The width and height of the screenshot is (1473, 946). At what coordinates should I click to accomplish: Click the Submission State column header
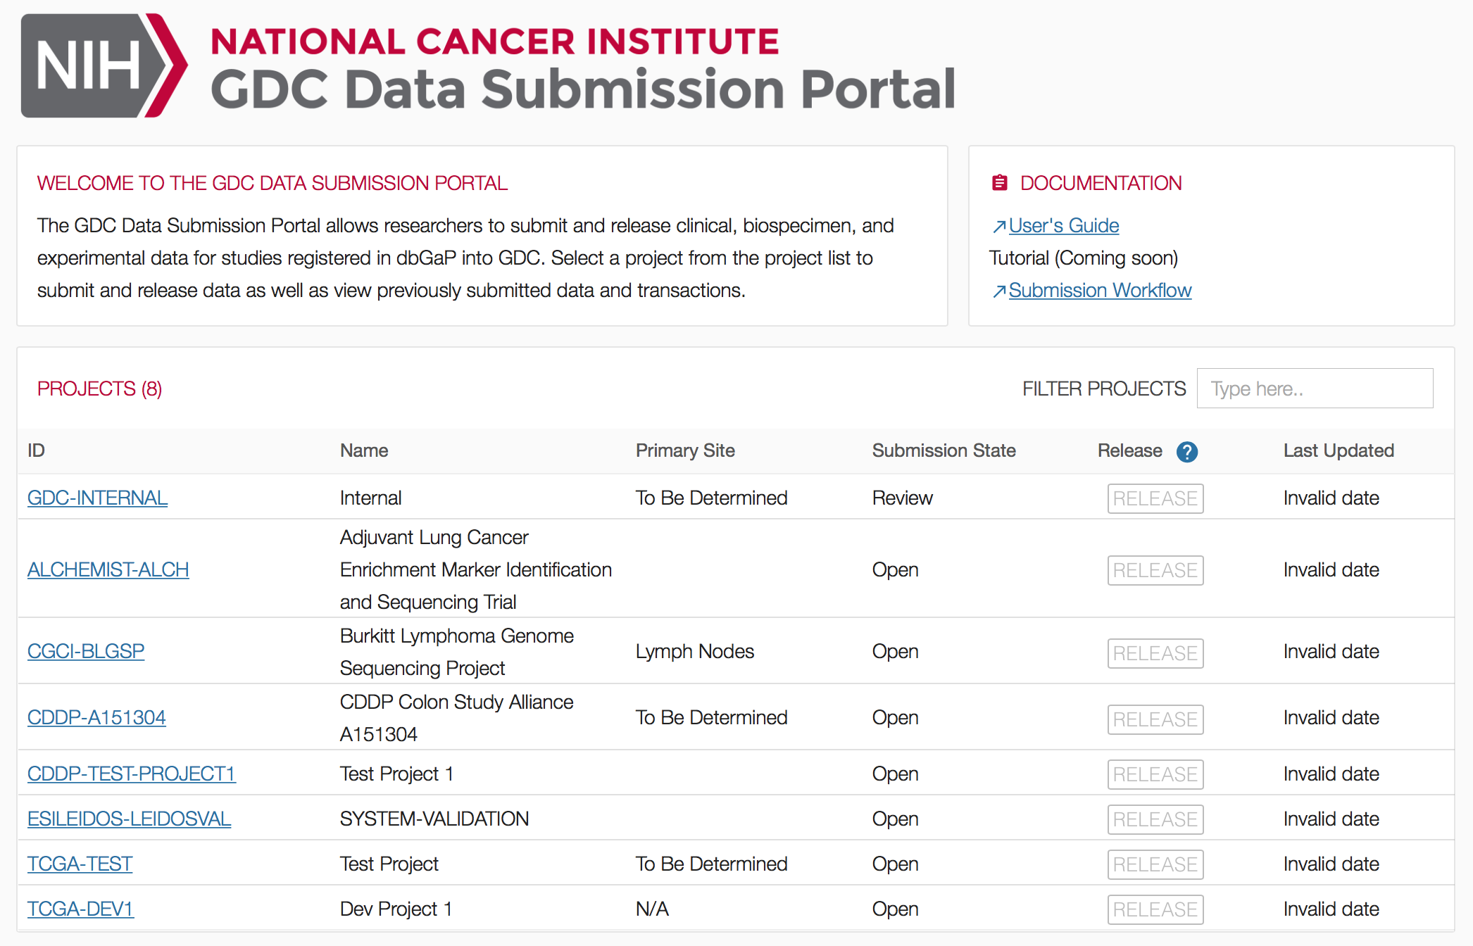click(x=944, y=450)
